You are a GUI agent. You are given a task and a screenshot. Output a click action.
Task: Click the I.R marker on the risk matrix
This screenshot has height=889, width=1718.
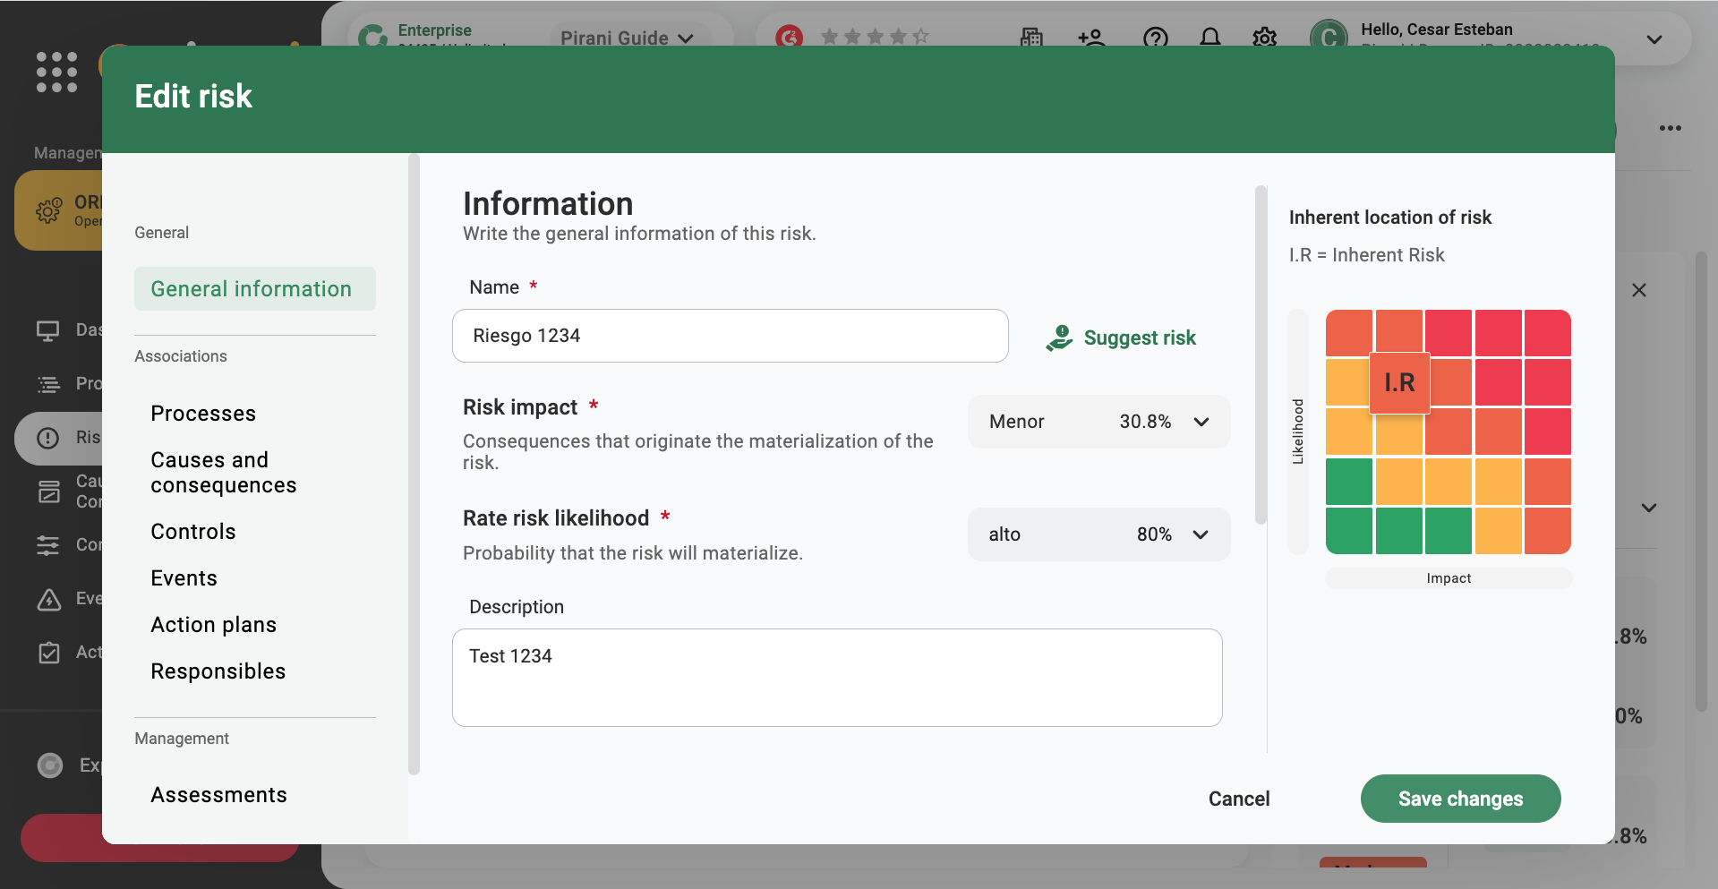[x=1399, y=381]
